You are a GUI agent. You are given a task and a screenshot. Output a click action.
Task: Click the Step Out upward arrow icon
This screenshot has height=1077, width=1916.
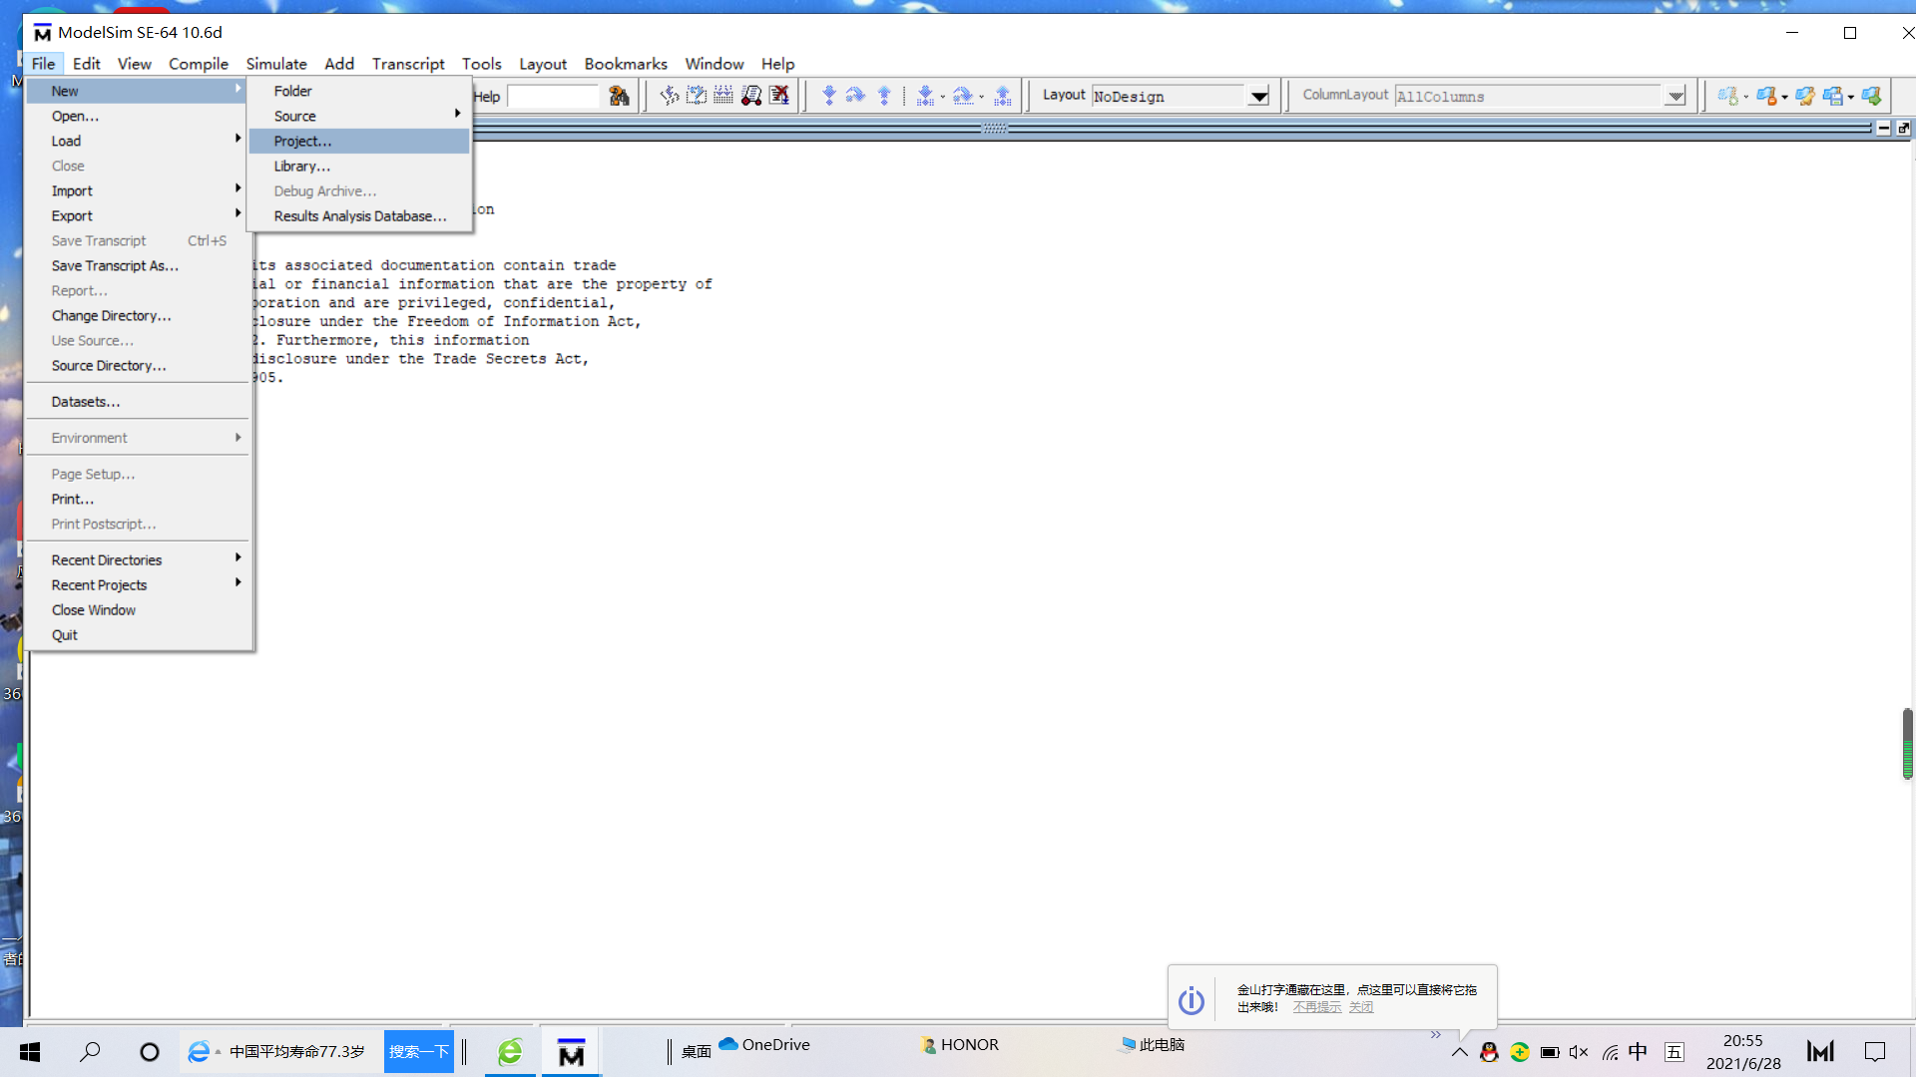[884, 96]
